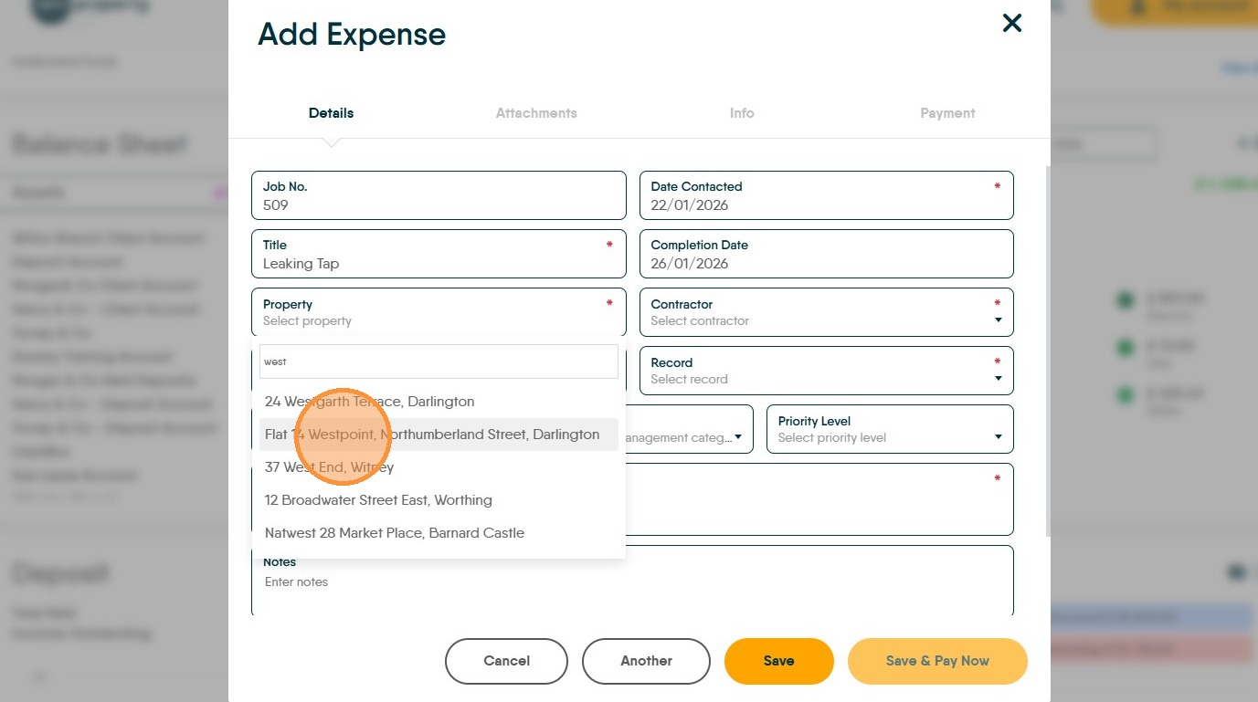
Task: Choose 24 Westgarth Terrace, Darlington
Action: tap(370, 402)
